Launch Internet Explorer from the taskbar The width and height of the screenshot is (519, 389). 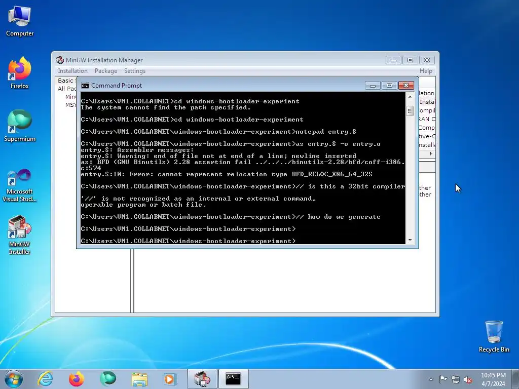pyautogui.click(x=45, y=379)
